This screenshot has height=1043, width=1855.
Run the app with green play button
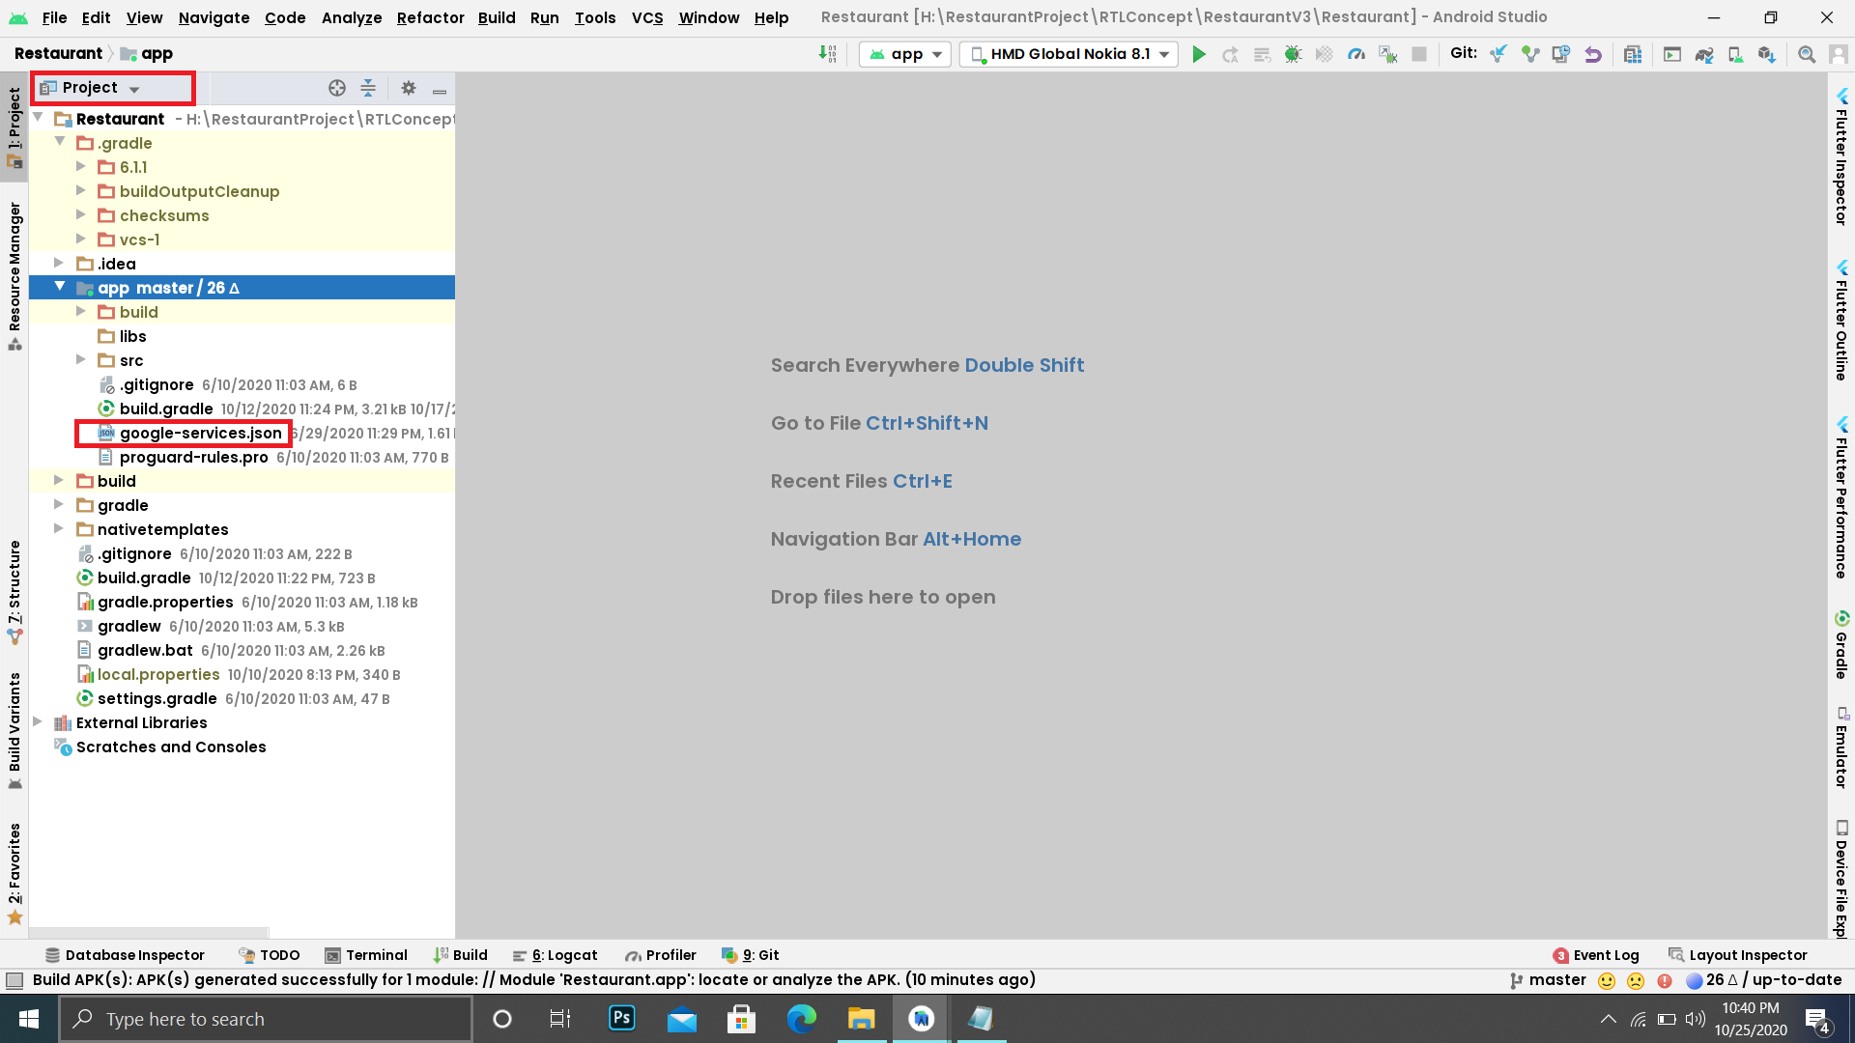point(1198,54)
